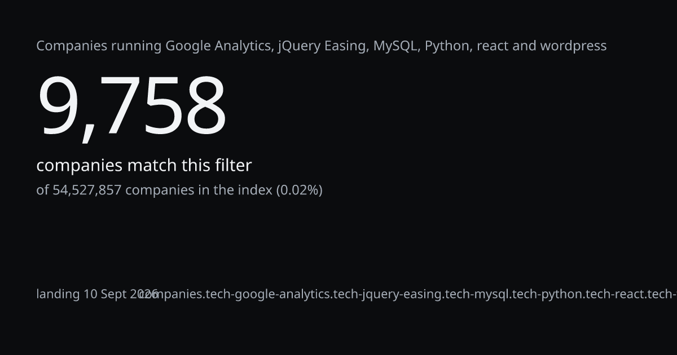Click 'Companies running' at the heading's start
Screen dimensions: 677x355
tap(99, 46)
